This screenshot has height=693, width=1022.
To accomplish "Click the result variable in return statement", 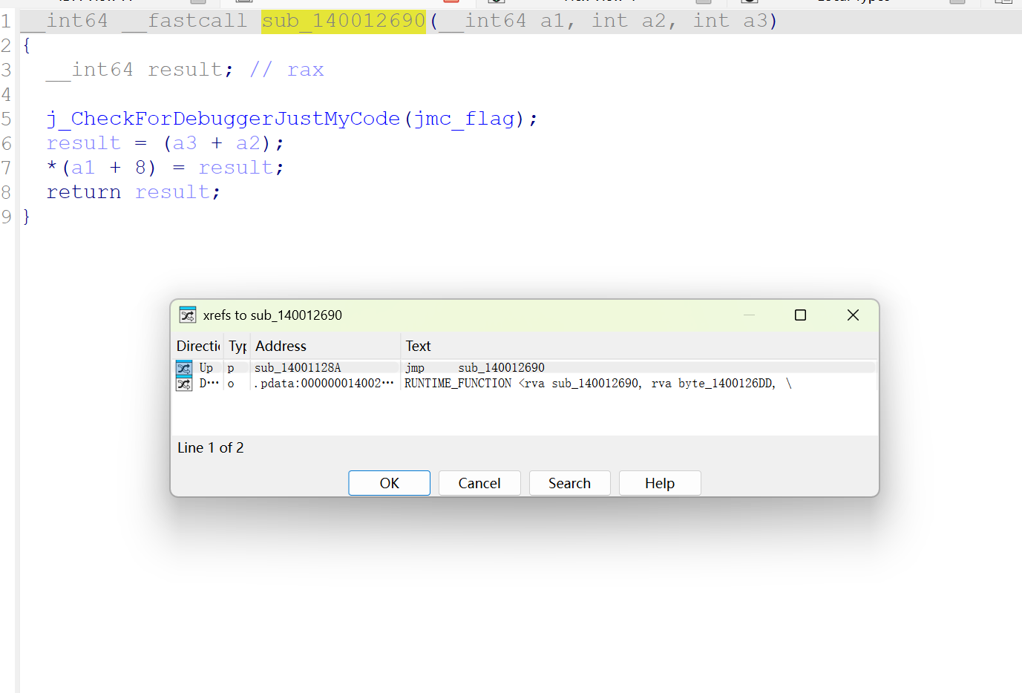I will click(172, 192).
